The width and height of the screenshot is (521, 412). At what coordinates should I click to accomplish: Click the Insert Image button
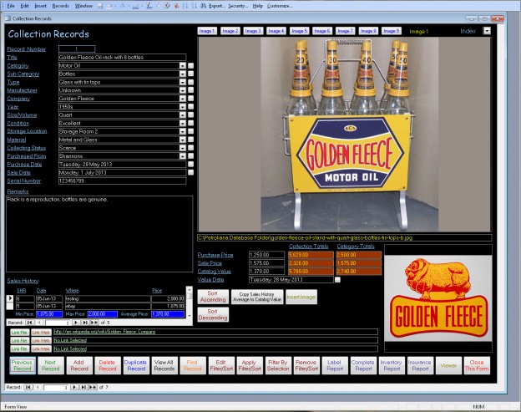coord(301,297)
